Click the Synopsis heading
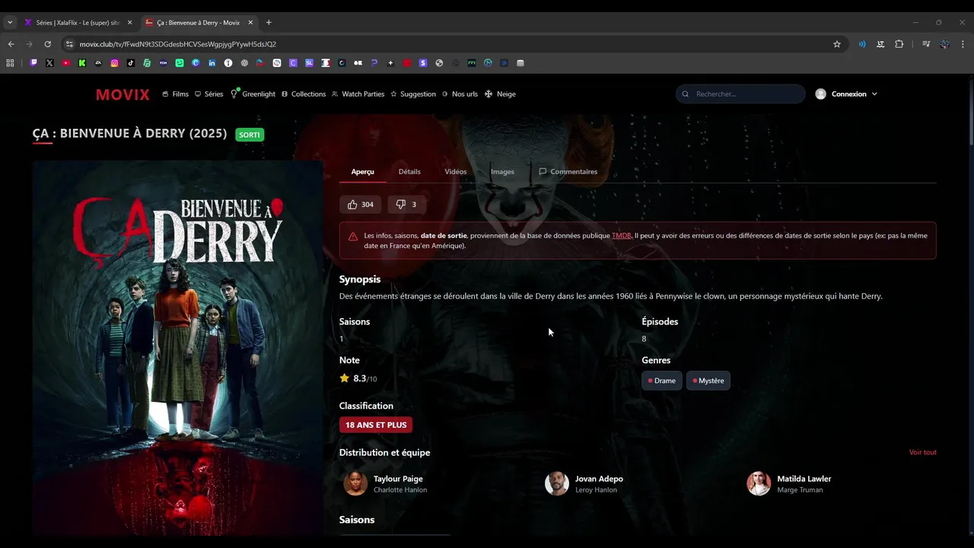 coord(360,279)
